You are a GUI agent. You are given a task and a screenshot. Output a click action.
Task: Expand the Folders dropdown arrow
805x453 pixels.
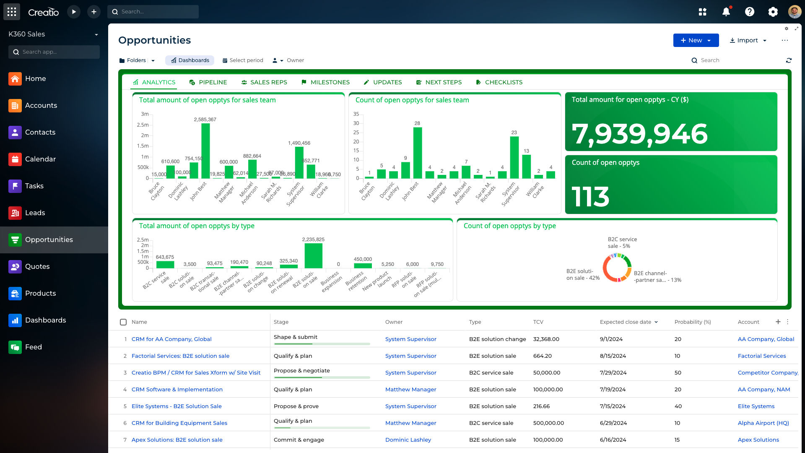click(x=153, y=60)
